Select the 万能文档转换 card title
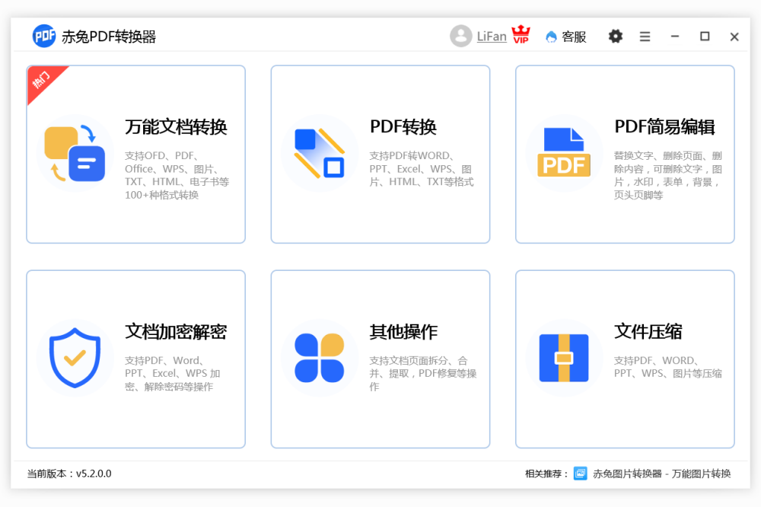Image resolution: width=761 pixels, height=507 pixels. (176, 127)
